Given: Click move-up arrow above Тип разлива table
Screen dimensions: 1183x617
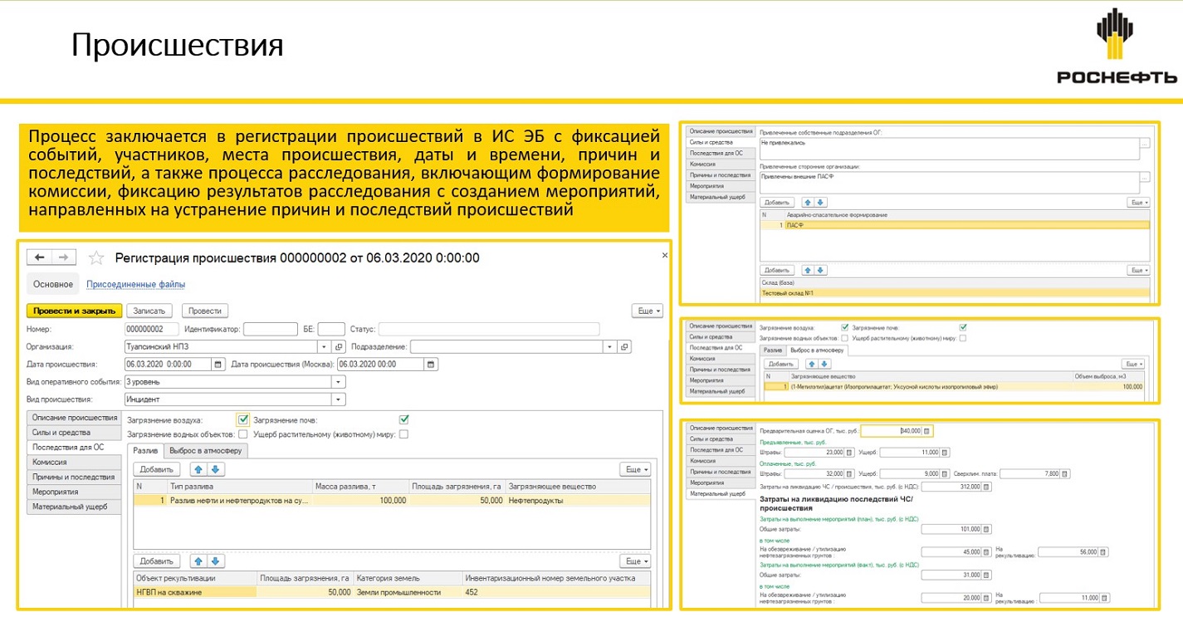Looking at the screenshot, I should (198, 469).
